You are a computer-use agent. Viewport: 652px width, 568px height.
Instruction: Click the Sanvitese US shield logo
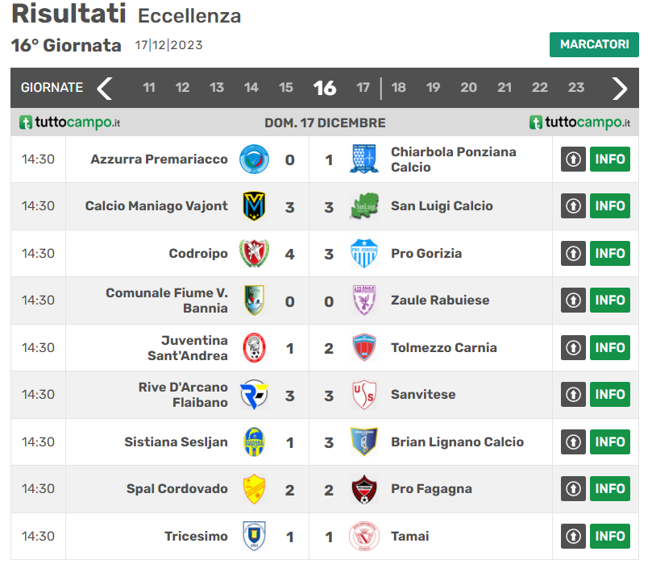(364, 395)
